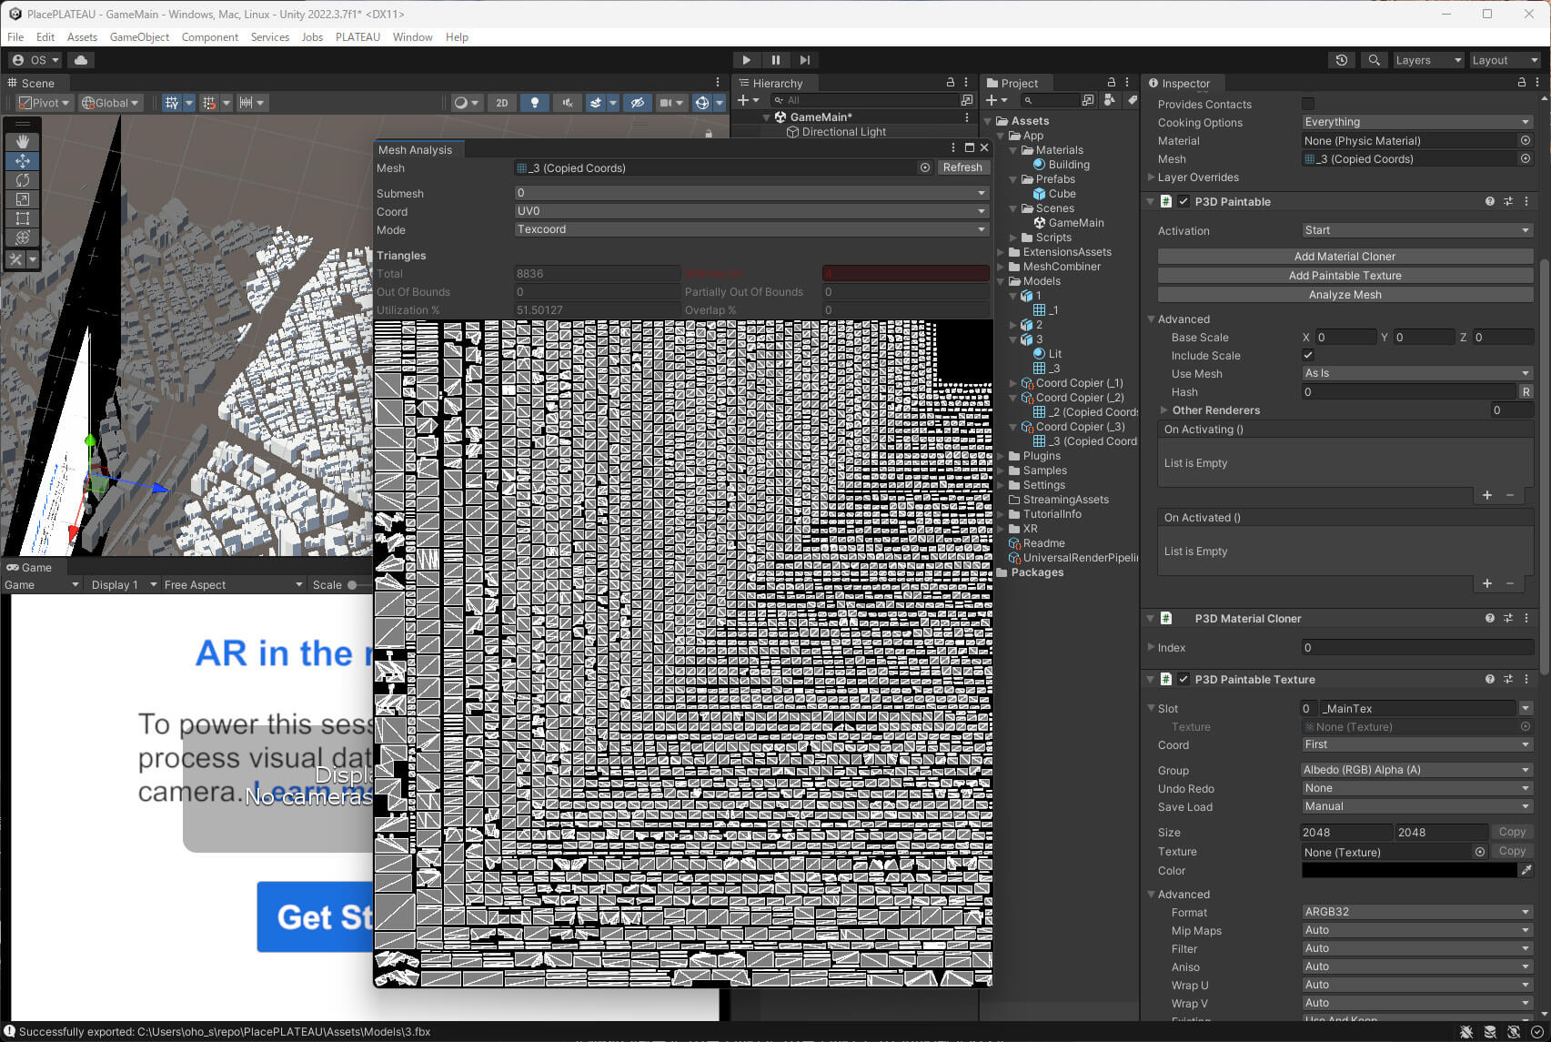Open the Layout dropdown

(x=1505, y=60)
